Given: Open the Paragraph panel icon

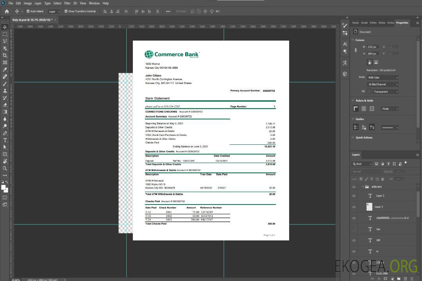Looking at the screenshot, I should [x=345, y=52].
